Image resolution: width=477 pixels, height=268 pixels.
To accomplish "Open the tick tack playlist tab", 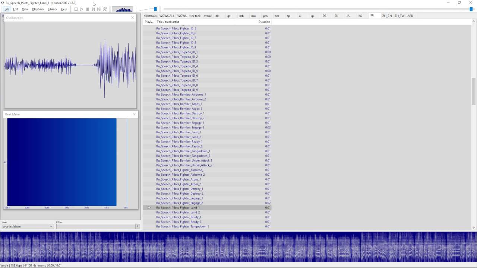I will 195,16.
